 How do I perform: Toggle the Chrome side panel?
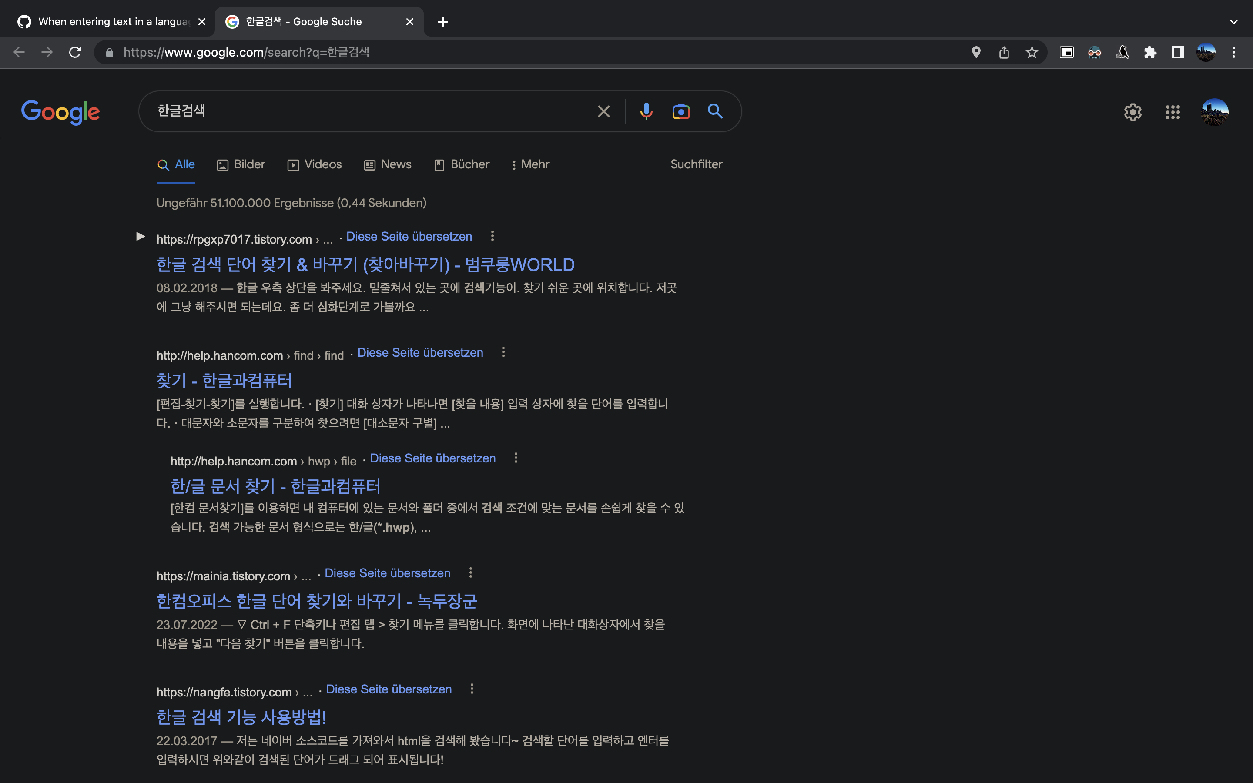point(1178,52)
